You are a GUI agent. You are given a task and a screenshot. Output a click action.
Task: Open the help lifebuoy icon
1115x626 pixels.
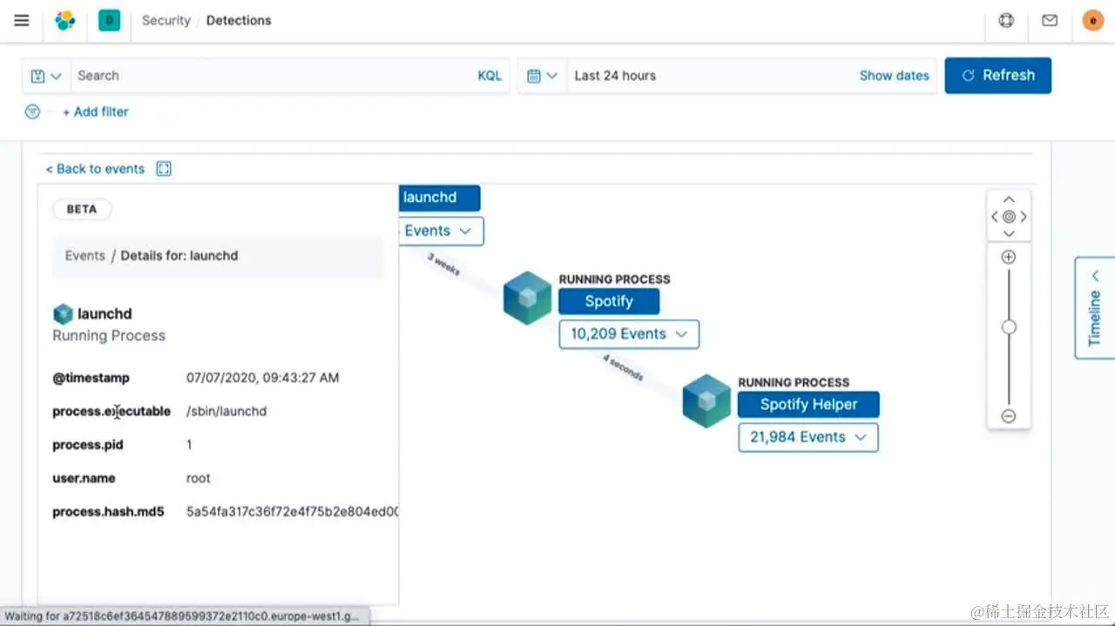[1006, 20]
